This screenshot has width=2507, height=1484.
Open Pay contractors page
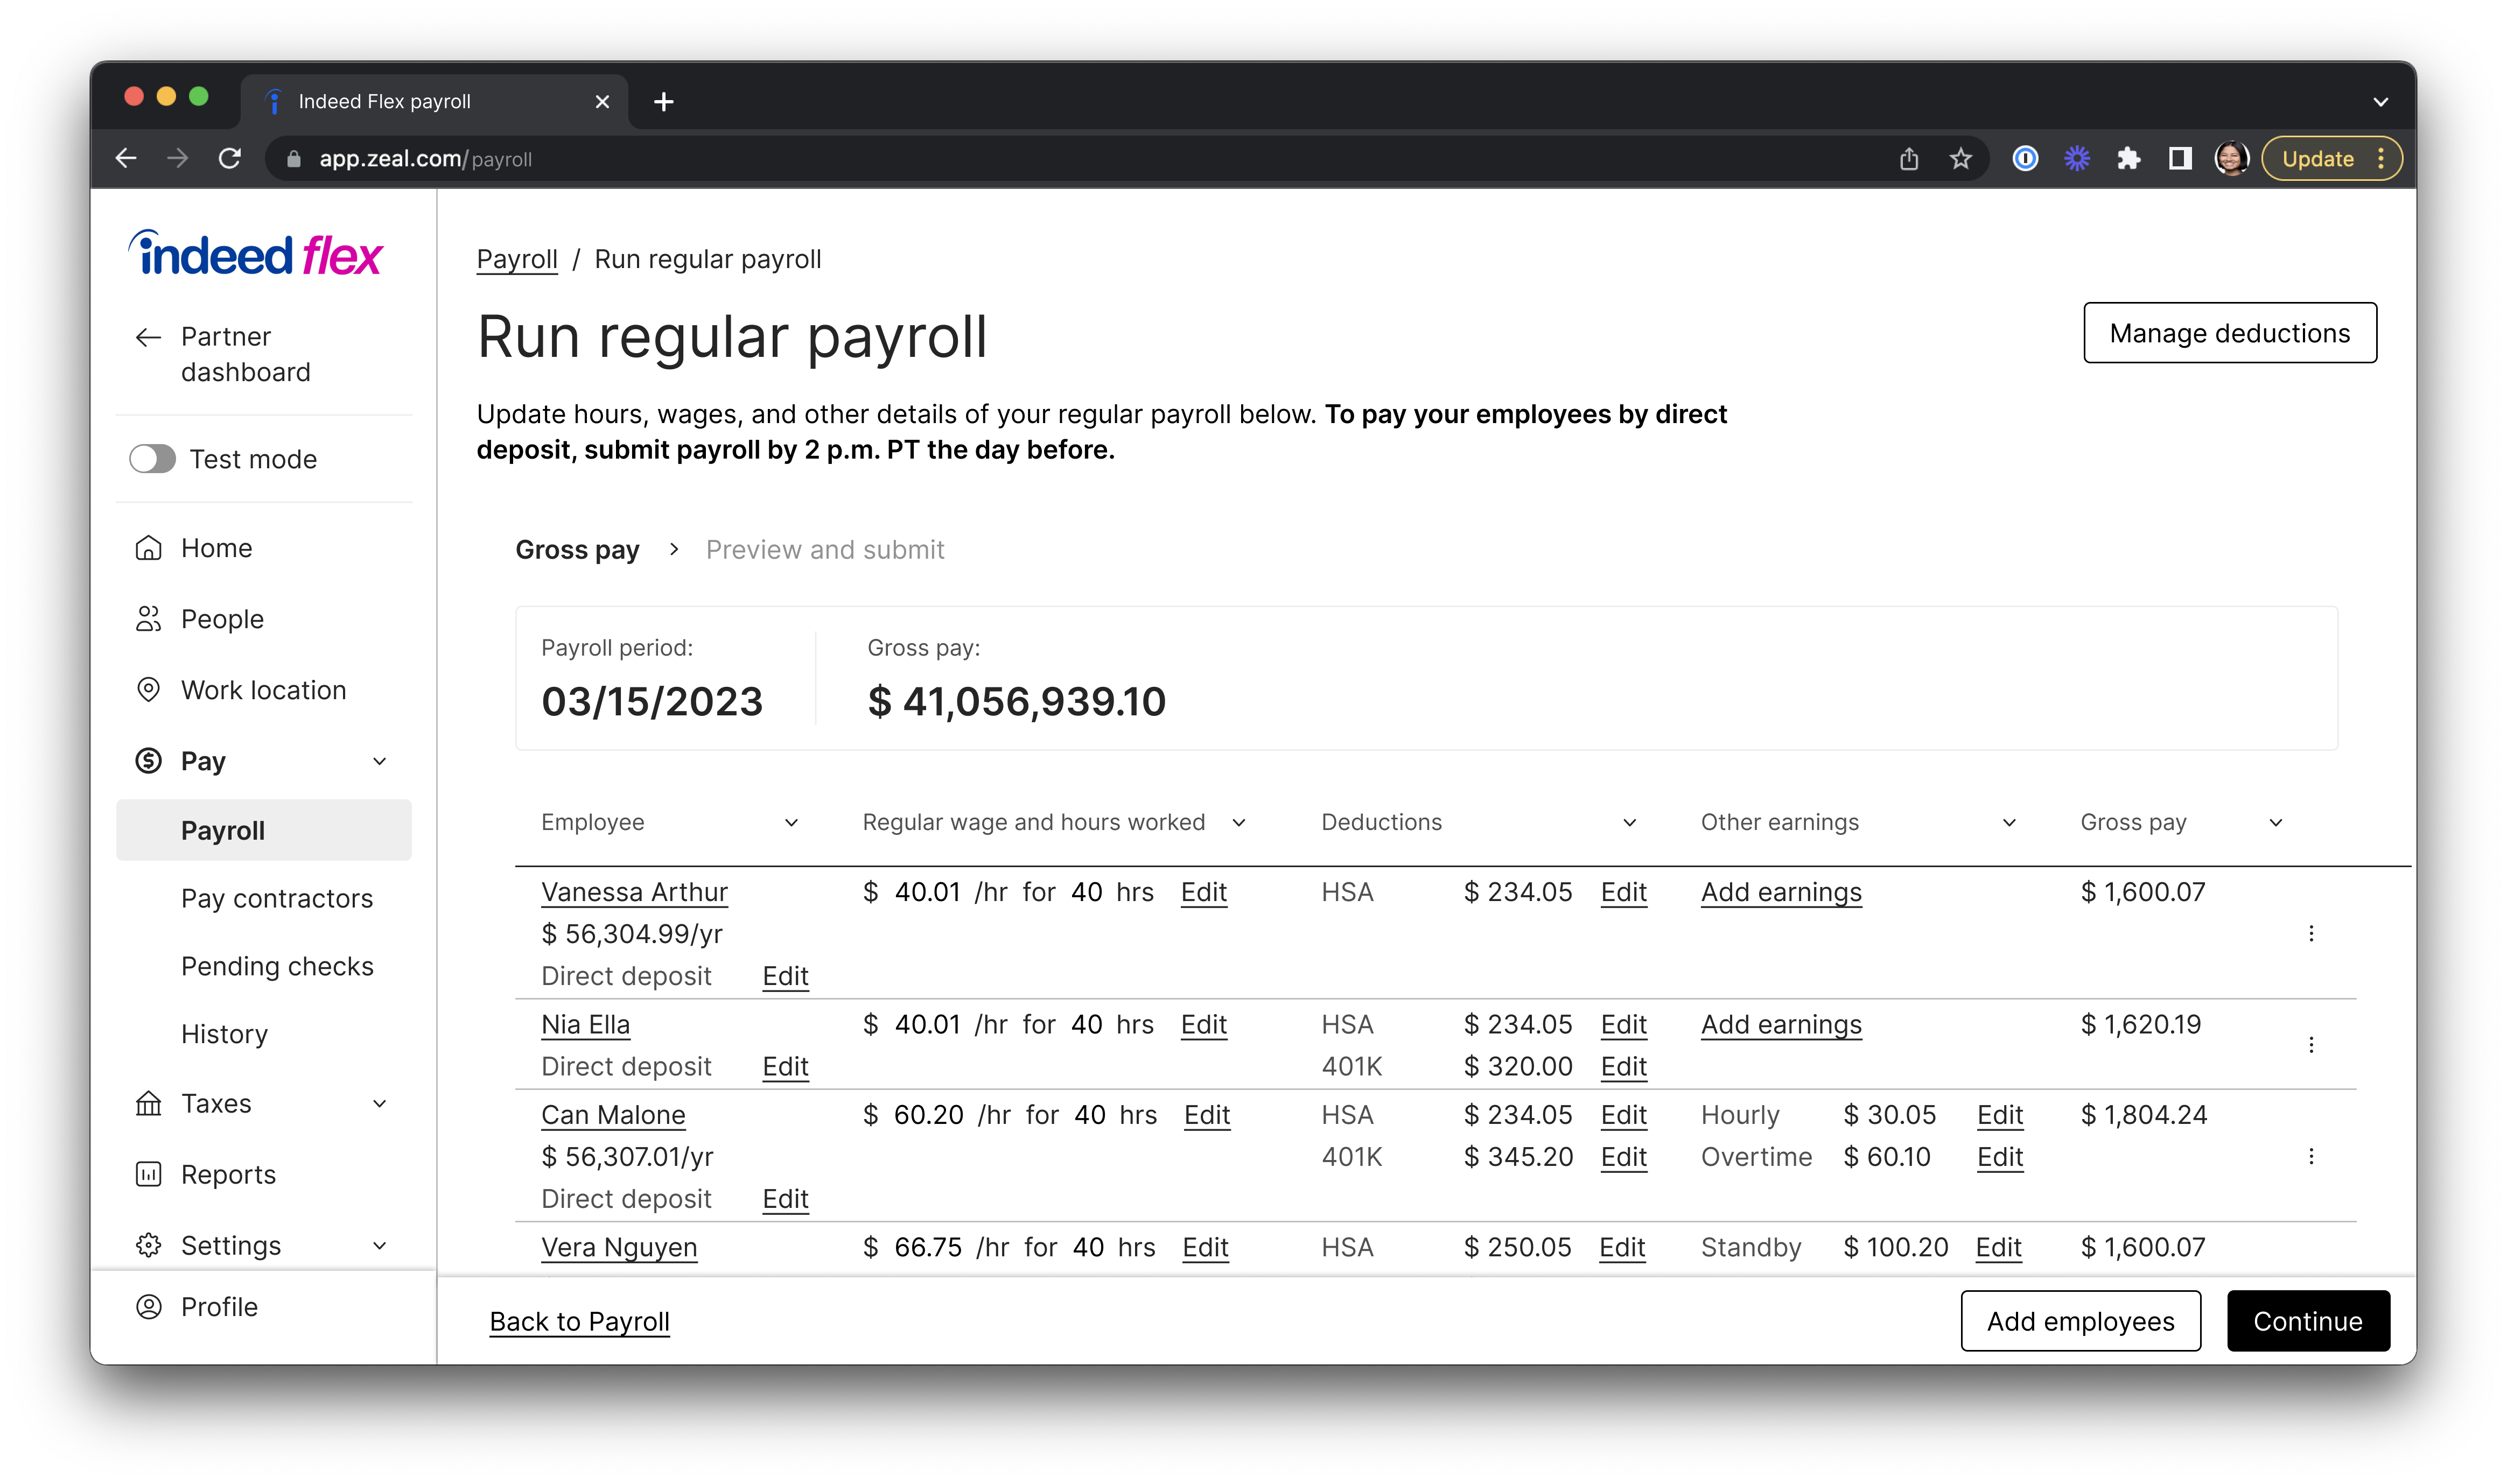(x=277, y=898)
